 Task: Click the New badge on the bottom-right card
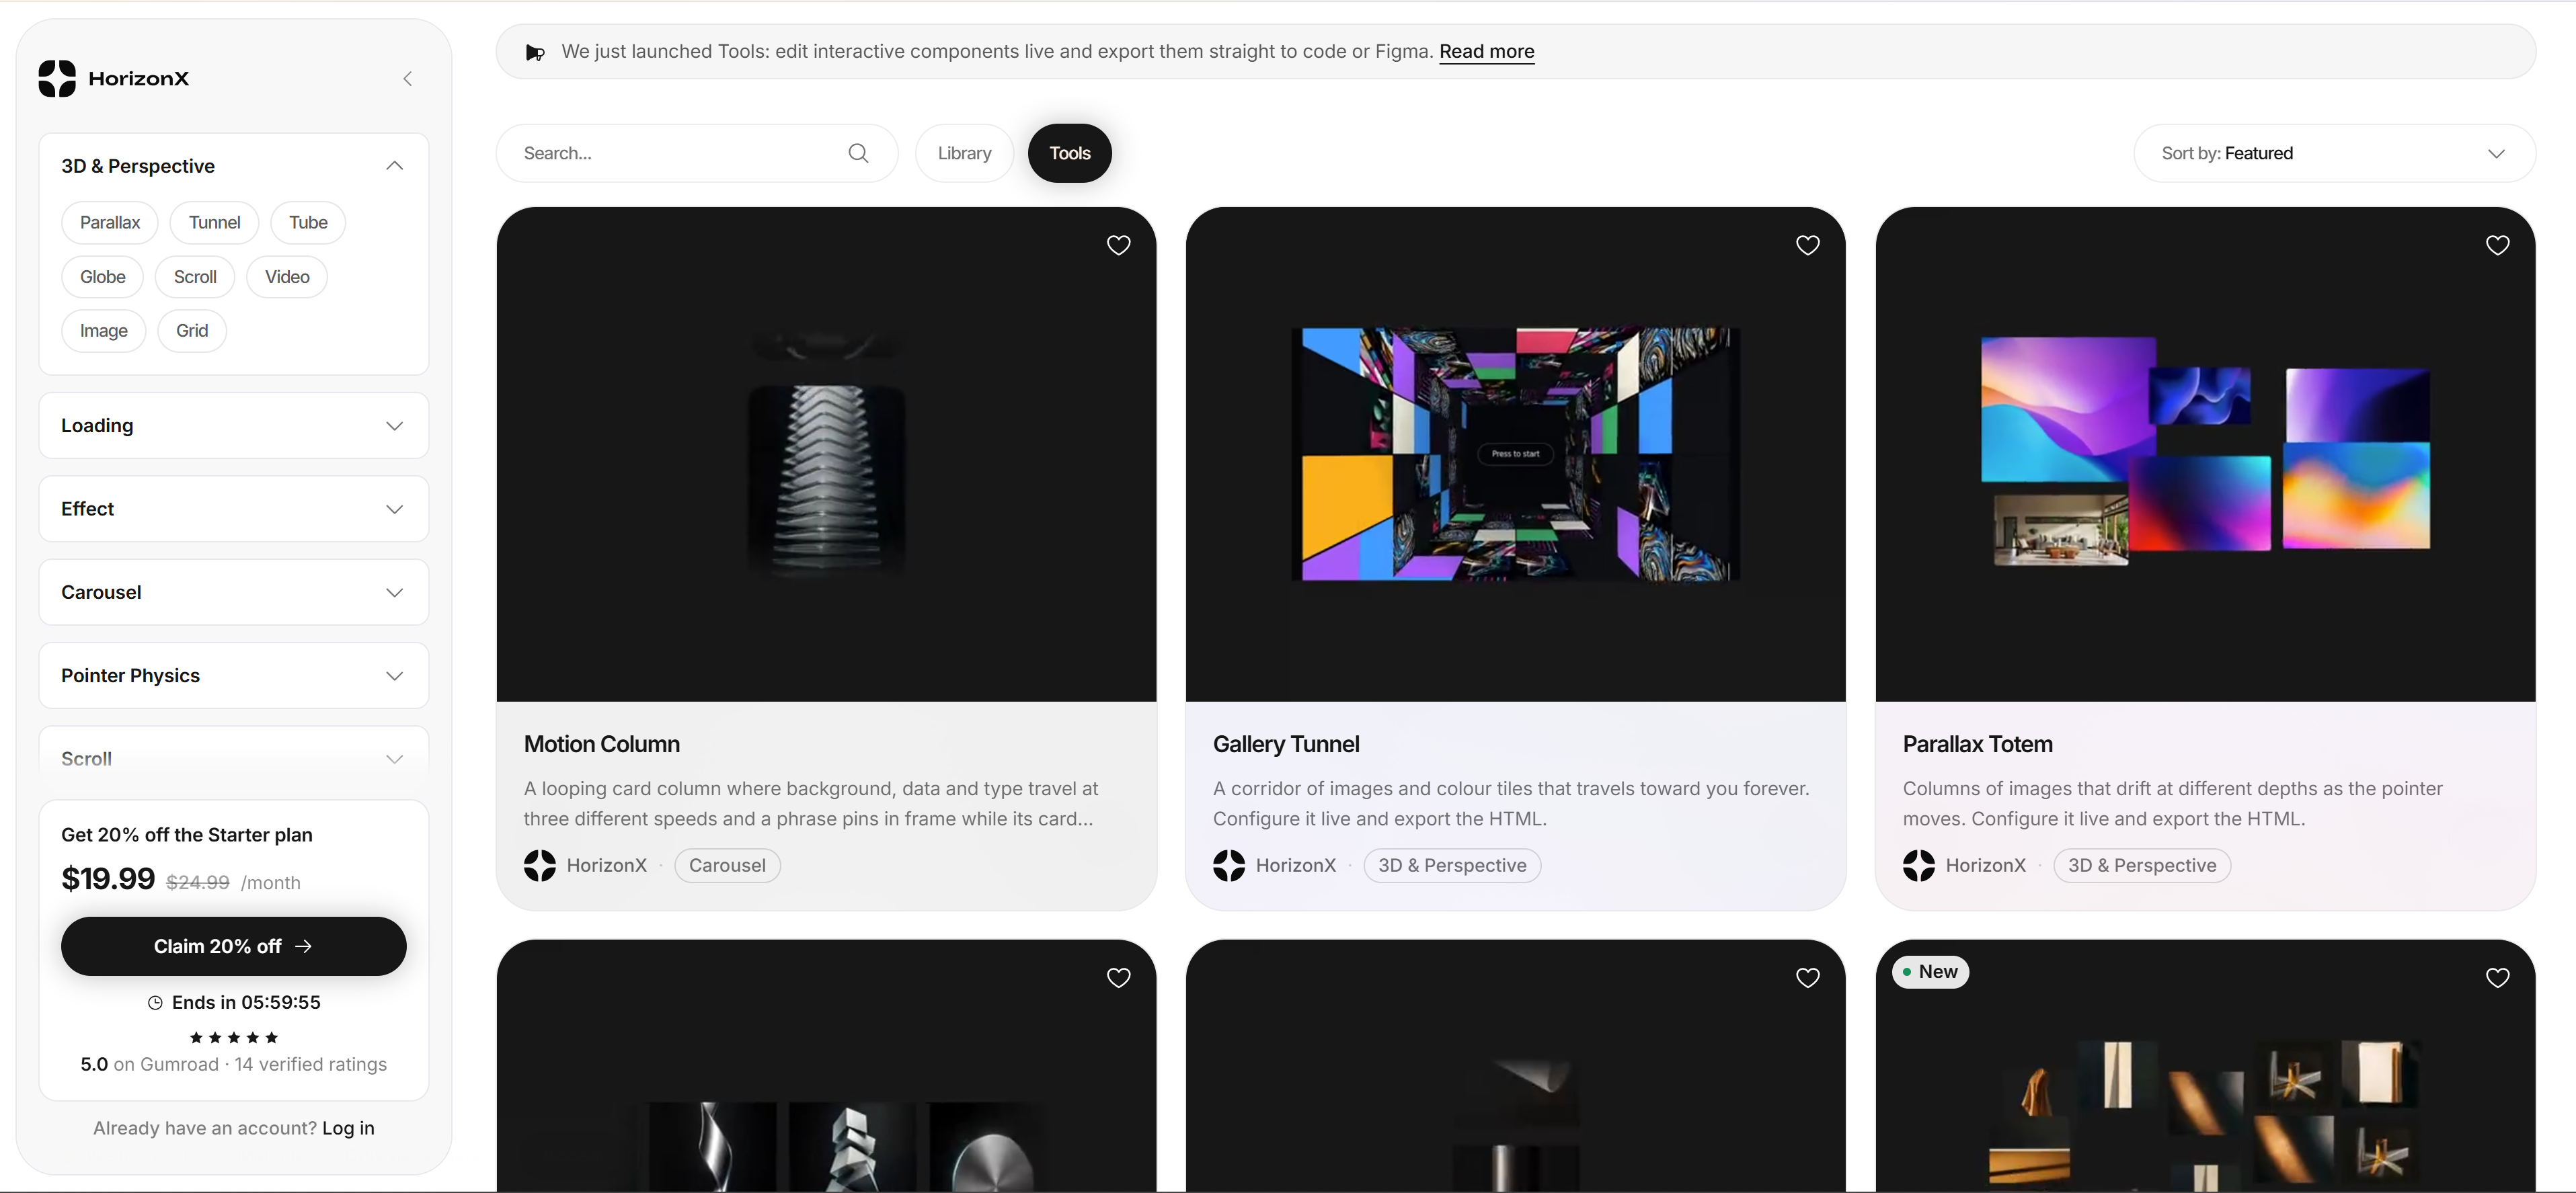click(1930, 972)
